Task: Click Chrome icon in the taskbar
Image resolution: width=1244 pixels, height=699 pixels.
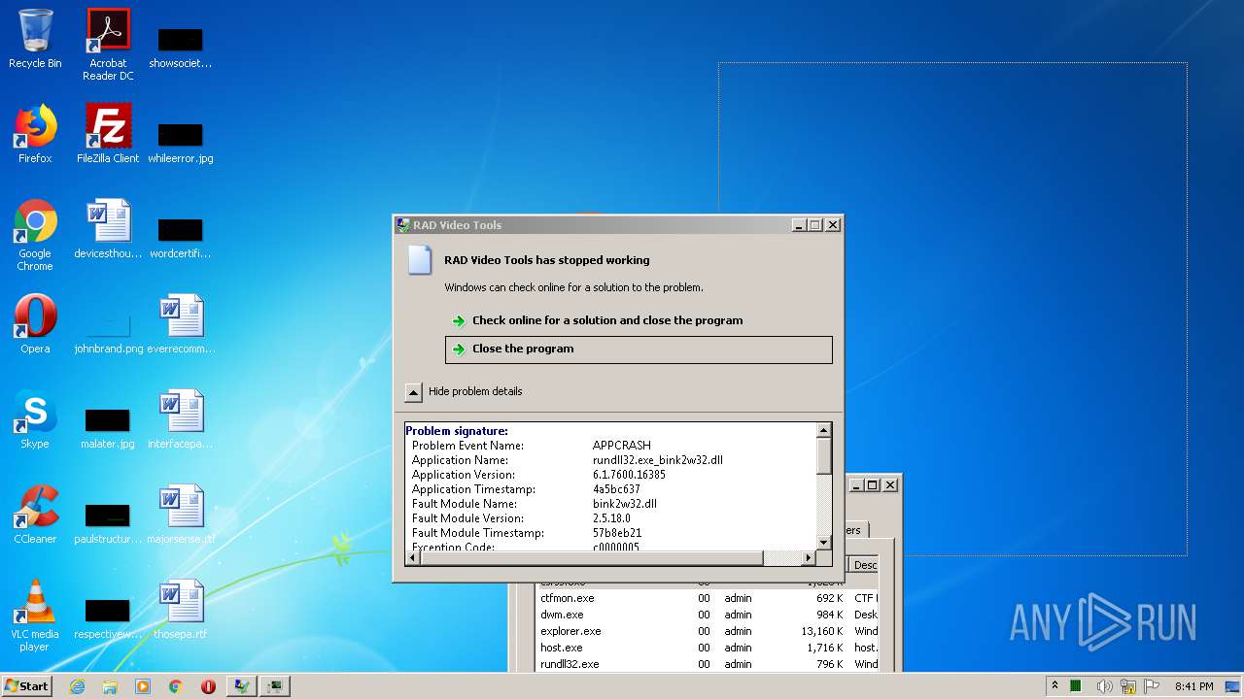Action: [176, 686]
